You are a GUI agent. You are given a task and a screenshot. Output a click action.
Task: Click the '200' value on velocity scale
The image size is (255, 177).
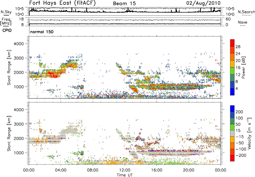coord(239,112)
